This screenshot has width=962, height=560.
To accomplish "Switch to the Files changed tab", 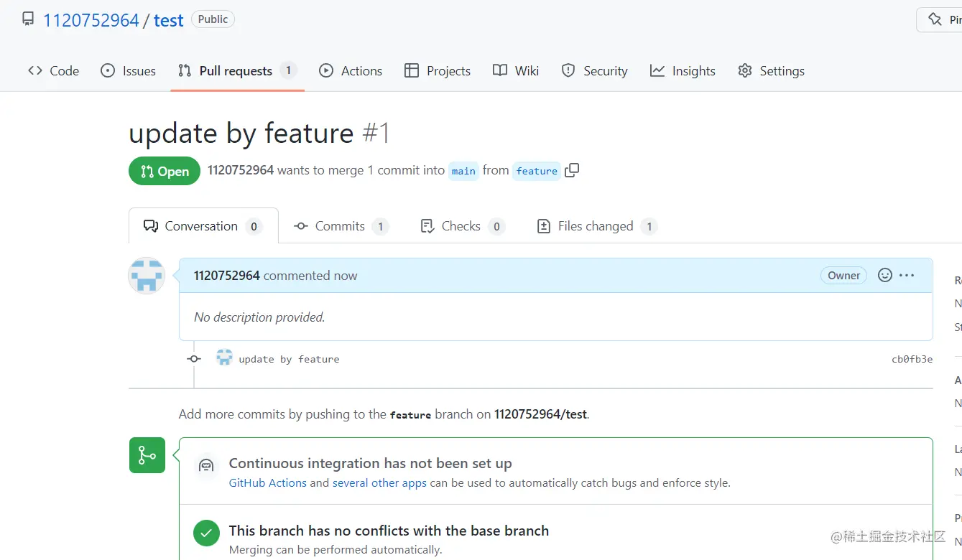I will pos(597,226).
